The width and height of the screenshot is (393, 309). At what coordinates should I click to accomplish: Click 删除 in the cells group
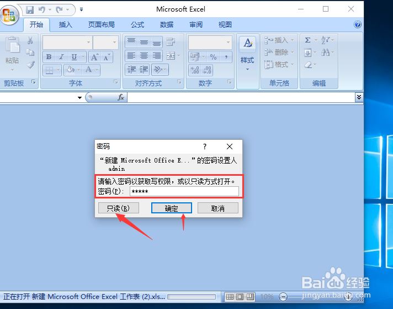(279, 52)
